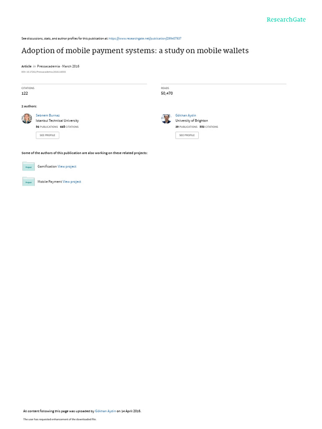Open Gökhan Aydin author name link
The width and height of the screenshot is (322, 429).
pyautogui.click(x=186, y=116)
